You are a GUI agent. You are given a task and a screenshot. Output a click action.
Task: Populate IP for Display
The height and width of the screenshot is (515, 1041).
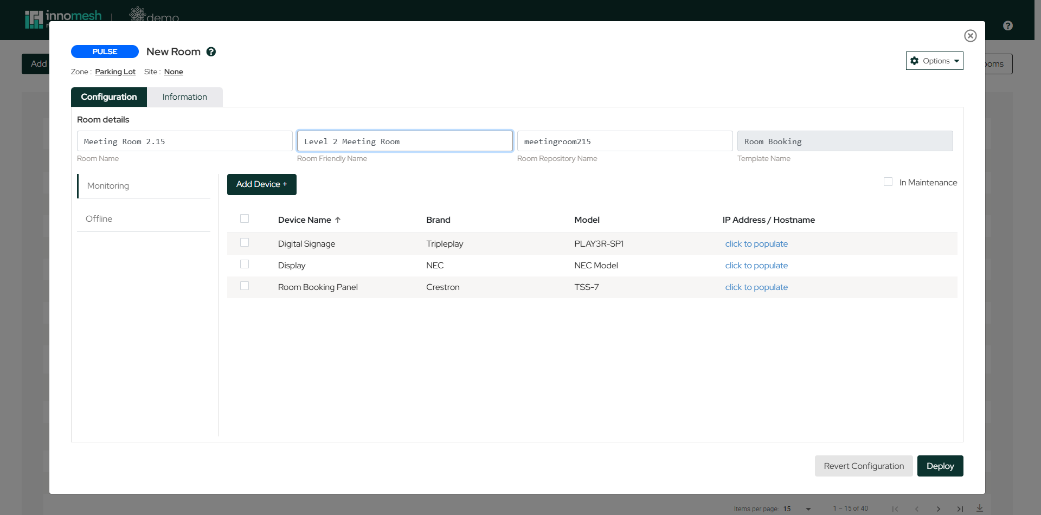pos(756,266)
